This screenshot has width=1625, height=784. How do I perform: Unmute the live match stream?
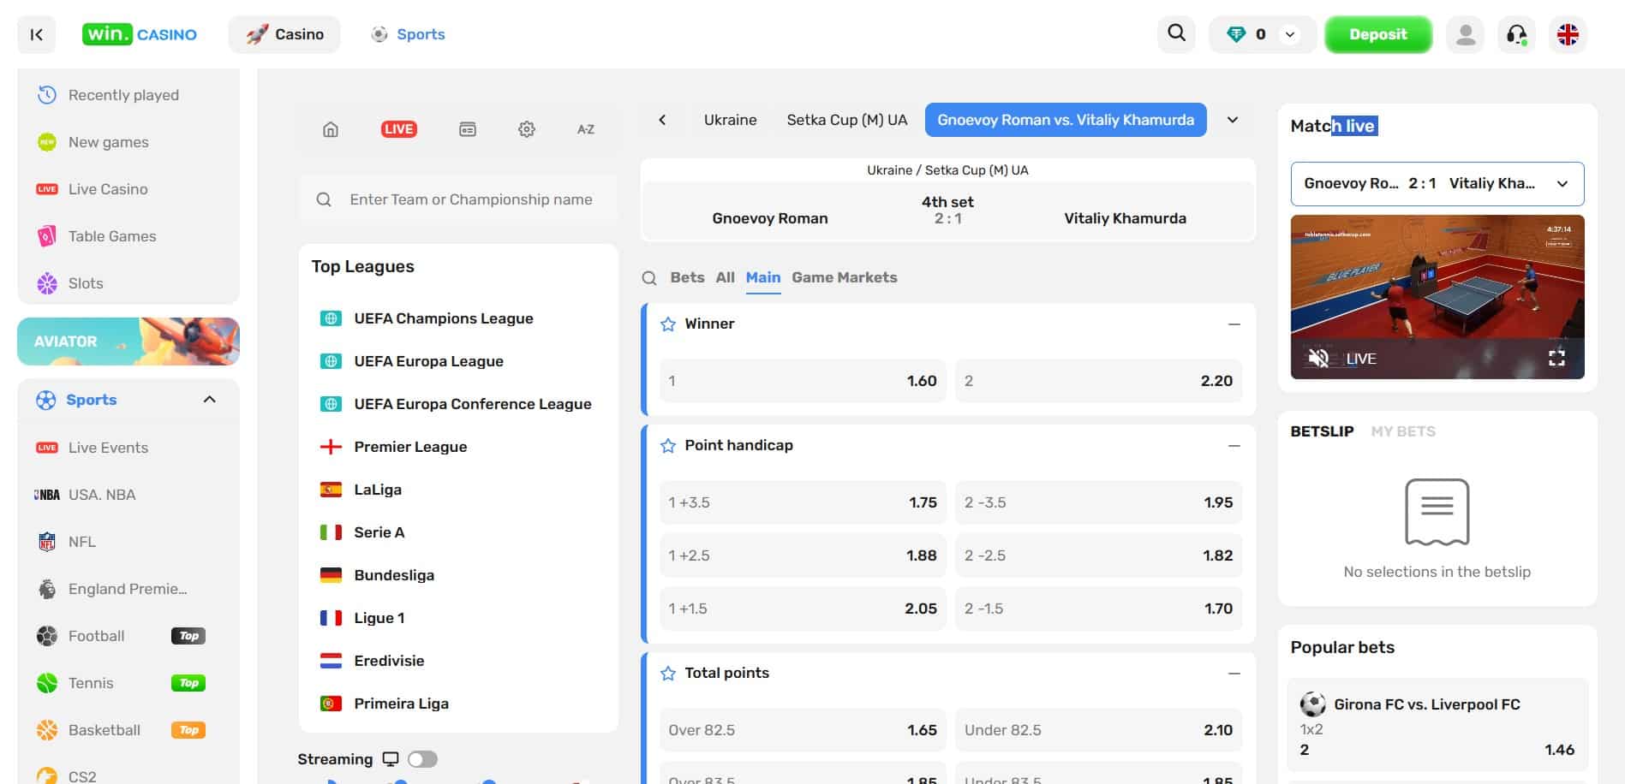pos(1318,358)
